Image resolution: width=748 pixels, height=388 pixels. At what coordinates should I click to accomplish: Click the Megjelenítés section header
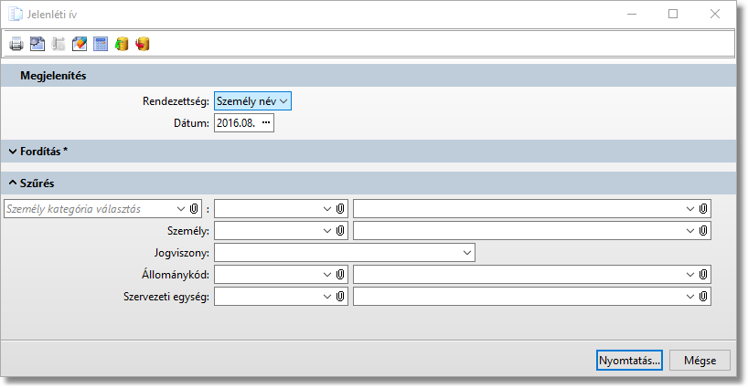click(53, 76)
